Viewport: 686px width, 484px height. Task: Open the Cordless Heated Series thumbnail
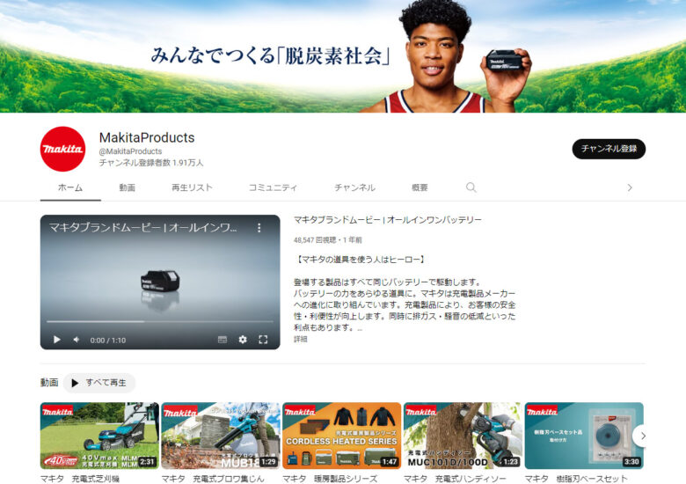(x=342, y=436)
